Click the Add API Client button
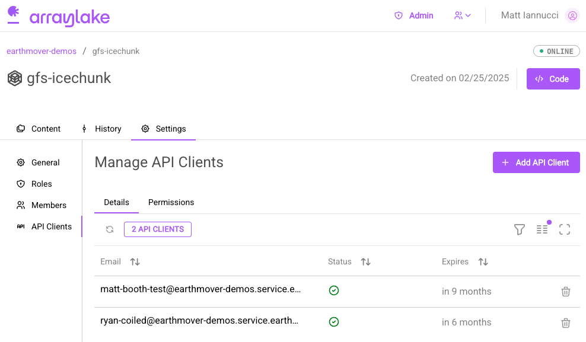This screenshot has height=342, width=586. (536, 162)
